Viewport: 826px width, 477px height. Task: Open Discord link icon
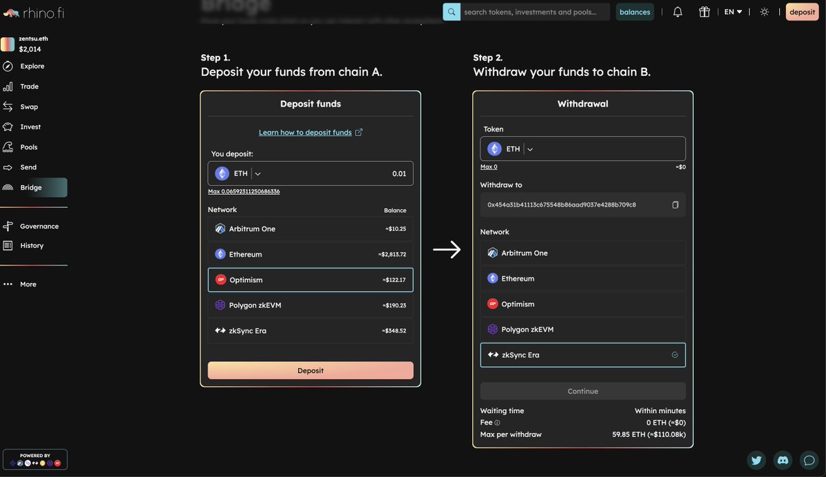(783, 460)
